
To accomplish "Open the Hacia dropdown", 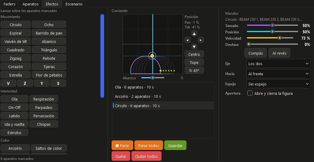I will (x=278, y=74).
